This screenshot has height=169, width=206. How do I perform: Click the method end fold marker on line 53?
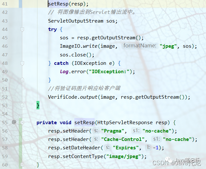point(22,105)
